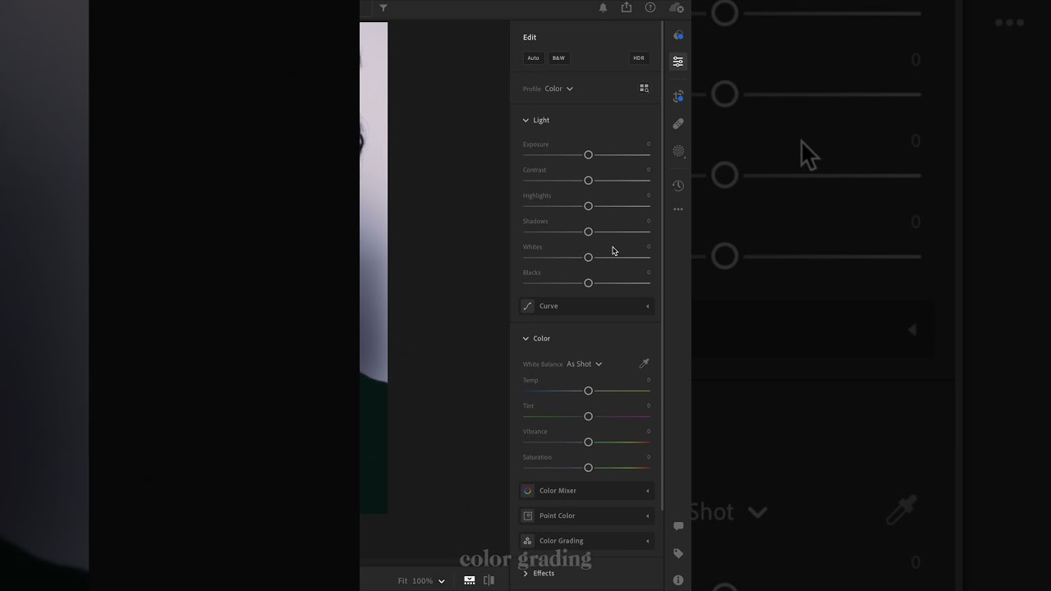Toggle Show Original view button
The image size is (1051, 591).
point(470,580)
